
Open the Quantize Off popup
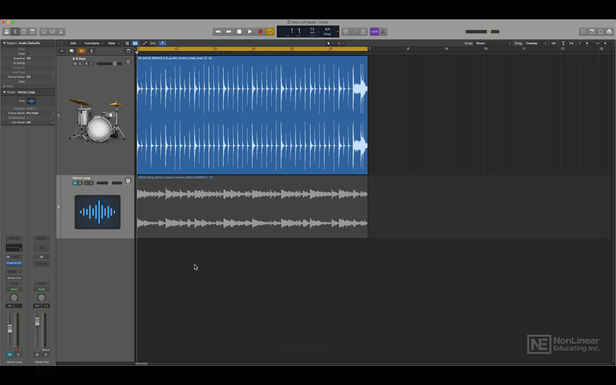click(40, 58)
